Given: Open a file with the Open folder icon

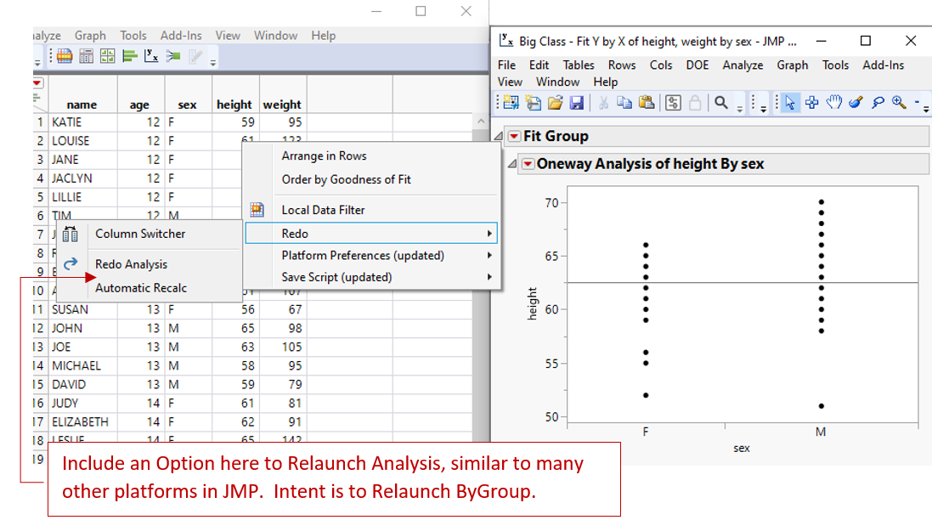Looking at the screenshot, I should click(554, 102).
